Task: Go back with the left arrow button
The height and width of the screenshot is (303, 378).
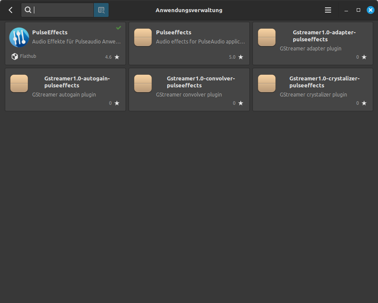Action: [10, 10]
